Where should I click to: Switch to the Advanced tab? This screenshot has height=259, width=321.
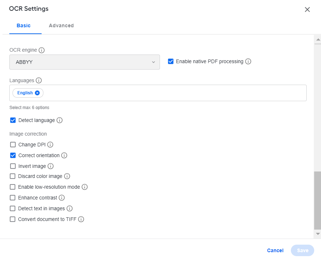[x=61, y=25]
